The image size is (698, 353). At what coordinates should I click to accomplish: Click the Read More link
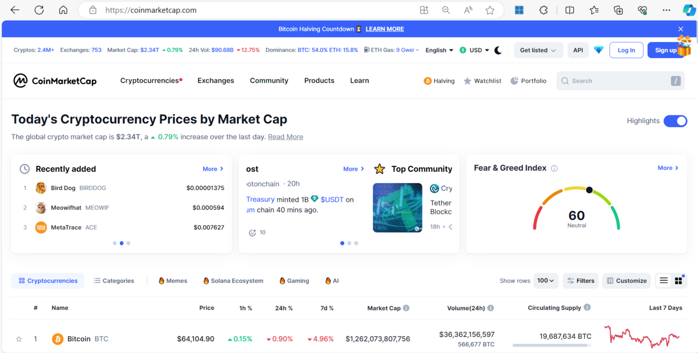(x=285, y=137)
